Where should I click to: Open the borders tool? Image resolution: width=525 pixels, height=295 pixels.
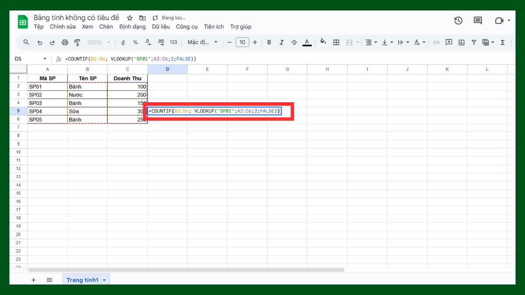336,42
